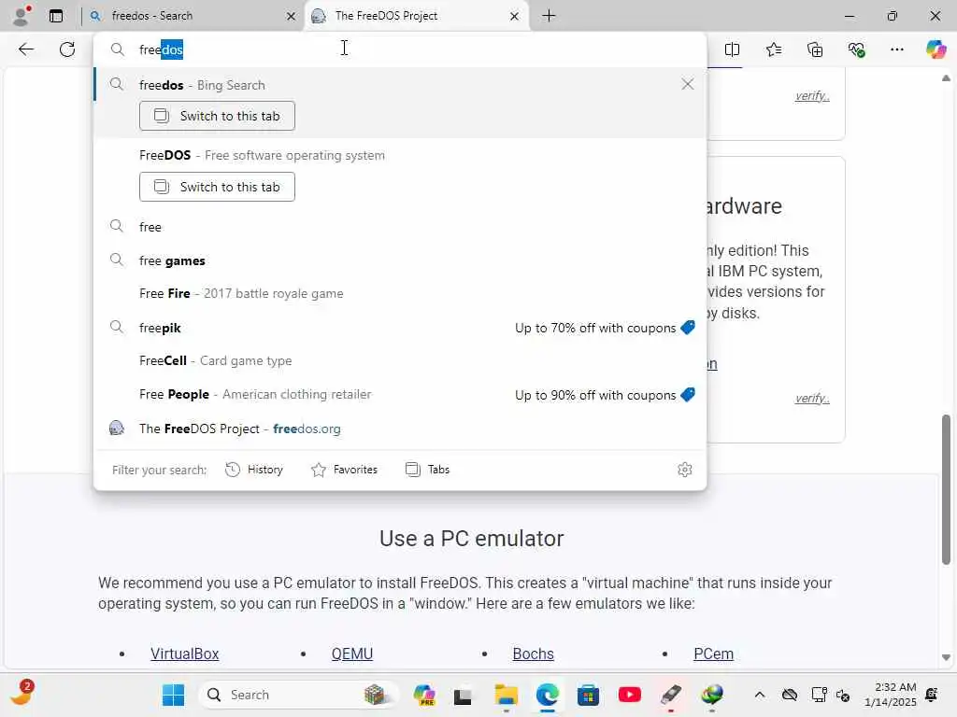The image size is (957, 717).
Task: Open the OneDrive cloud tray icon
Action: click(790, 695)
